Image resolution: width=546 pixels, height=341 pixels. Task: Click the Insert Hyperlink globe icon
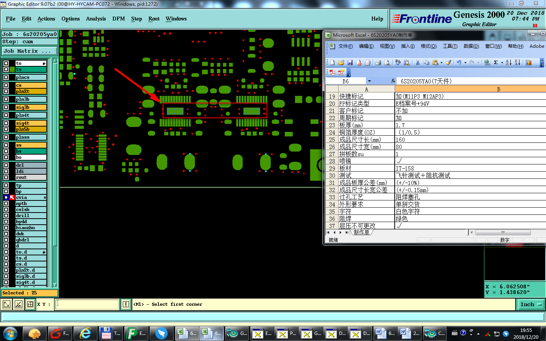tap(487, 63)
